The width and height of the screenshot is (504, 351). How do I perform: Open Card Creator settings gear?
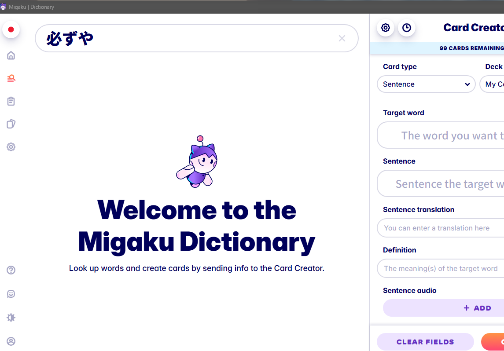tap(386, 28)
